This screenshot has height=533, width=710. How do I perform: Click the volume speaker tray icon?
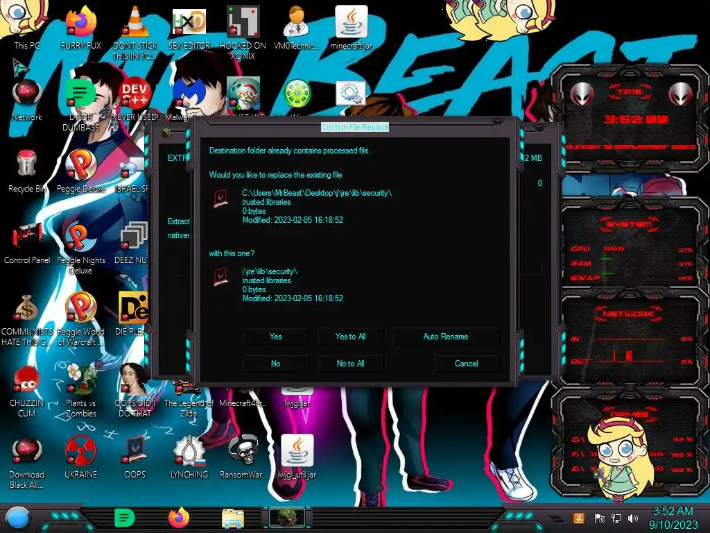coord(633,518)
